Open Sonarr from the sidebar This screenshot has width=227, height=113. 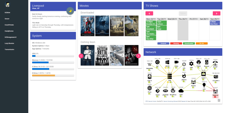[x=7, y=19]
